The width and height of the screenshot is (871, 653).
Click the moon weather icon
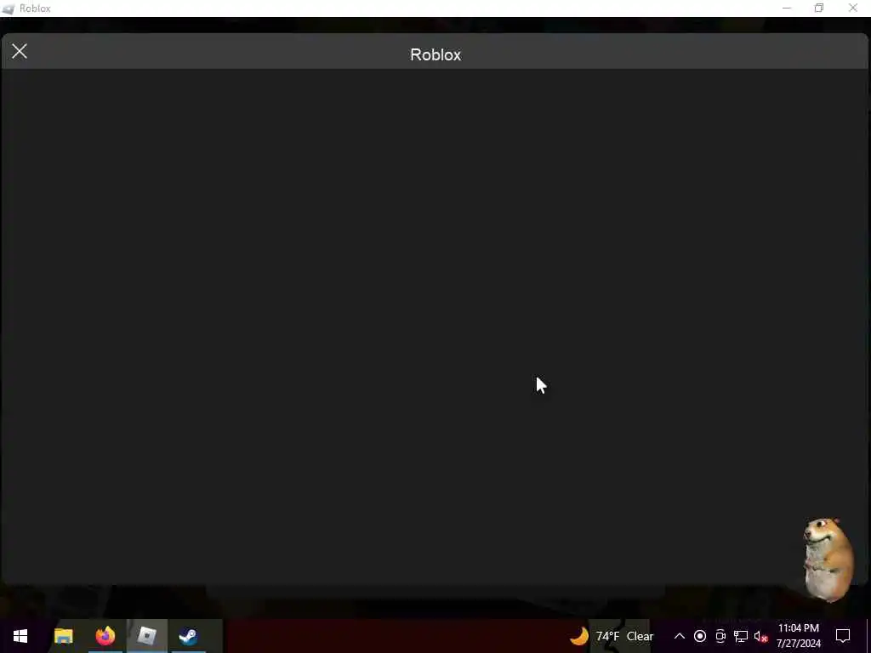tap(578, 636)
